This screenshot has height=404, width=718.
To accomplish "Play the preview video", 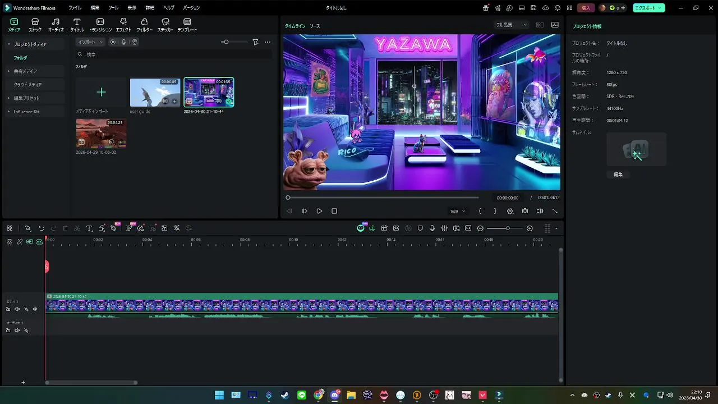I will coord(320,211).
